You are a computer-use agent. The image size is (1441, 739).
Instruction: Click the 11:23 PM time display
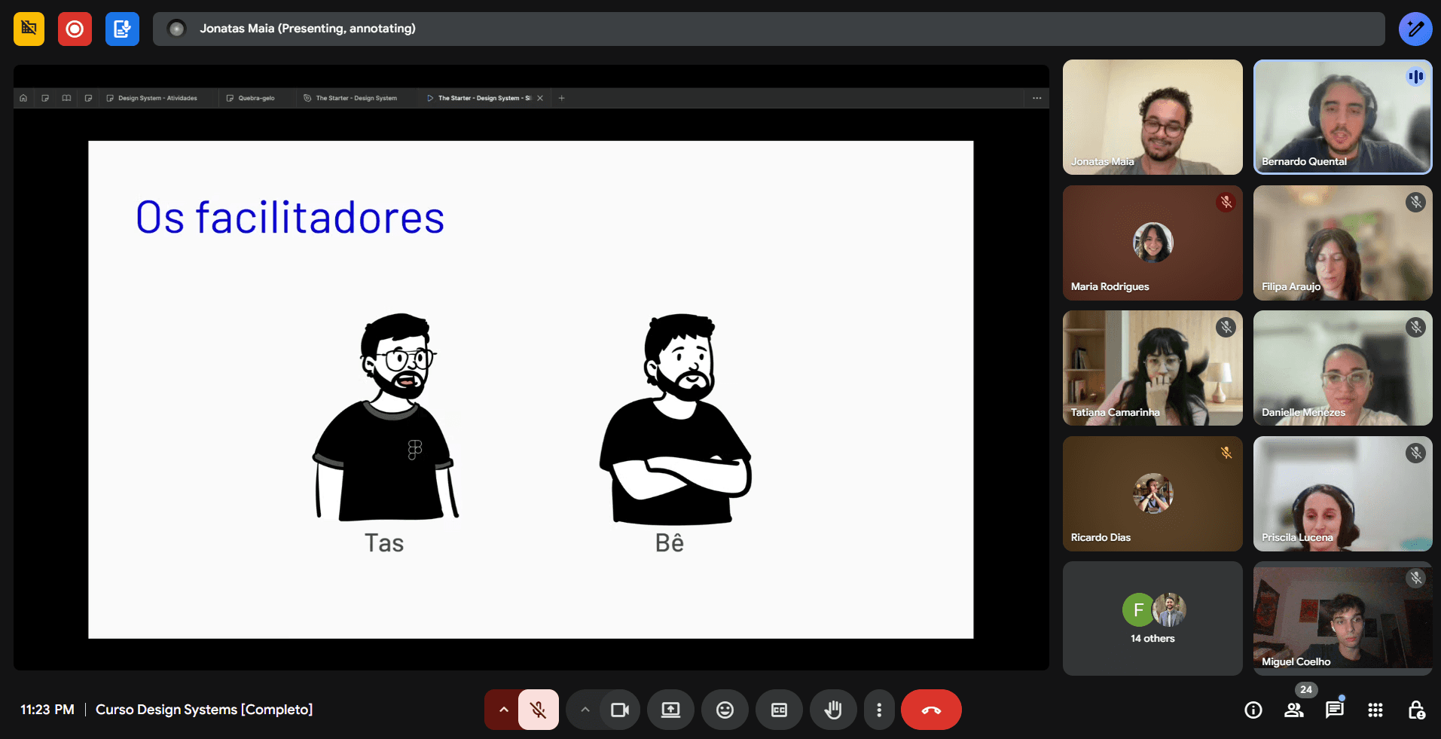47,710
